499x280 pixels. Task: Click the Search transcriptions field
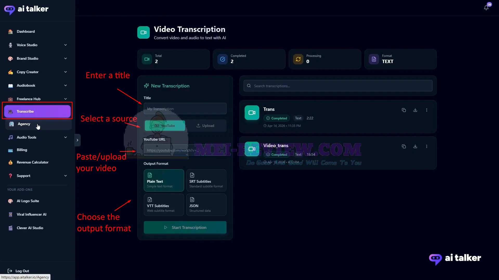coord(338,86)
